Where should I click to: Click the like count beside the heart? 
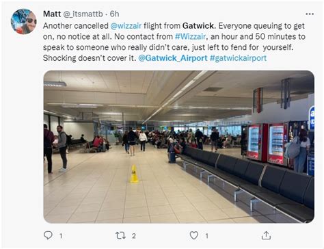[x=206, y=236]
